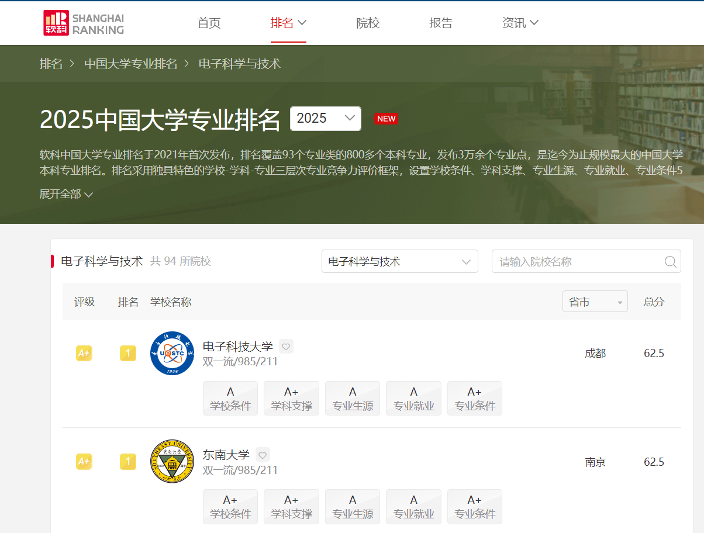Open the 首页 nav item
704x533 pixels.
(209, 23)
